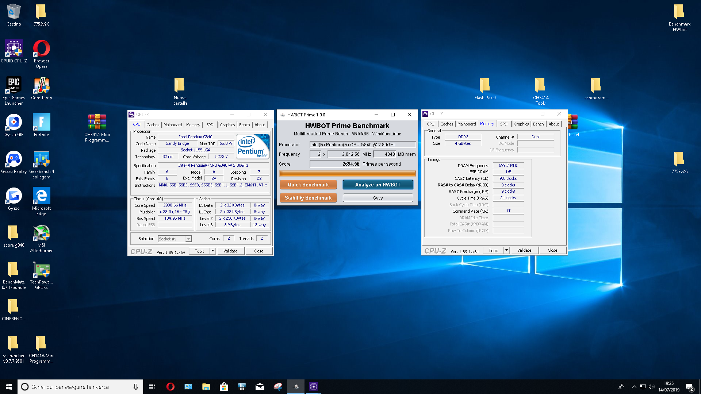Open the Nuova cartella folder

(x=180, y=90)
